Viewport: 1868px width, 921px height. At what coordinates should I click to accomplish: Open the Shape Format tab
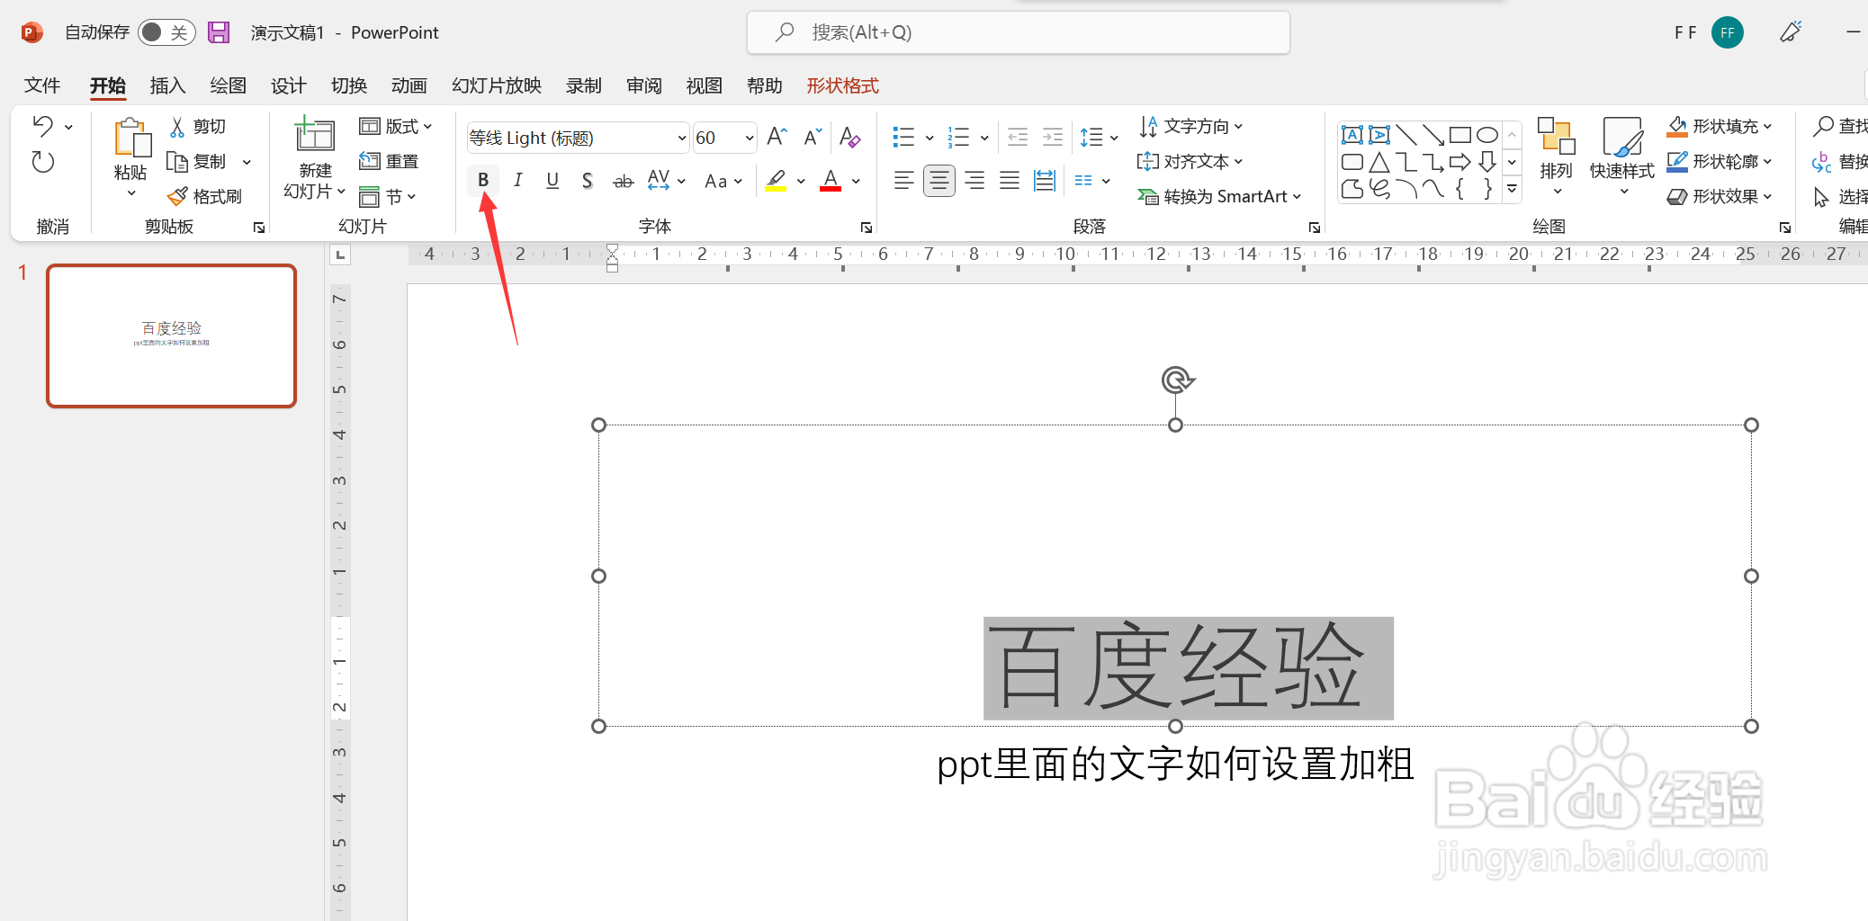pos(842,85)
